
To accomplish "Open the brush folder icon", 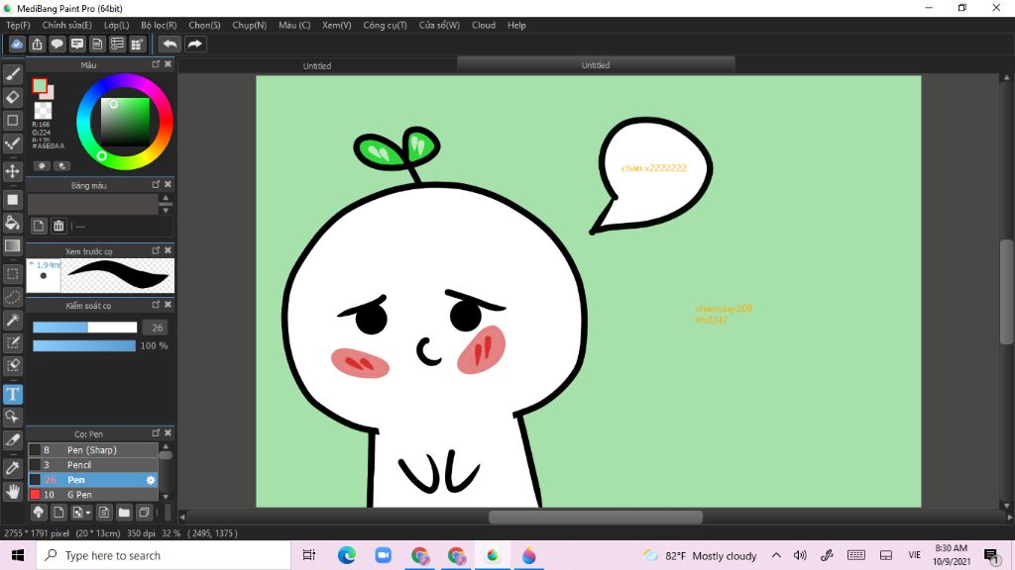I will click(124, 513).
